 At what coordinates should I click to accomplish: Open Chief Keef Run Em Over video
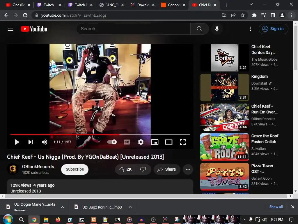pos(224,117)
